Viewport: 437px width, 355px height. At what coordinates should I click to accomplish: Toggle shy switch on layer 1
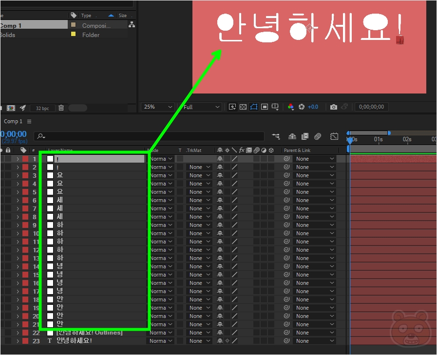point(220,159)
